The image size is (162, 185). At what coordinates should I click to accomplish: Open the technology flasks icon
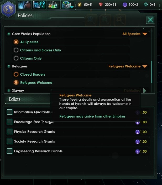pos(53,4)
